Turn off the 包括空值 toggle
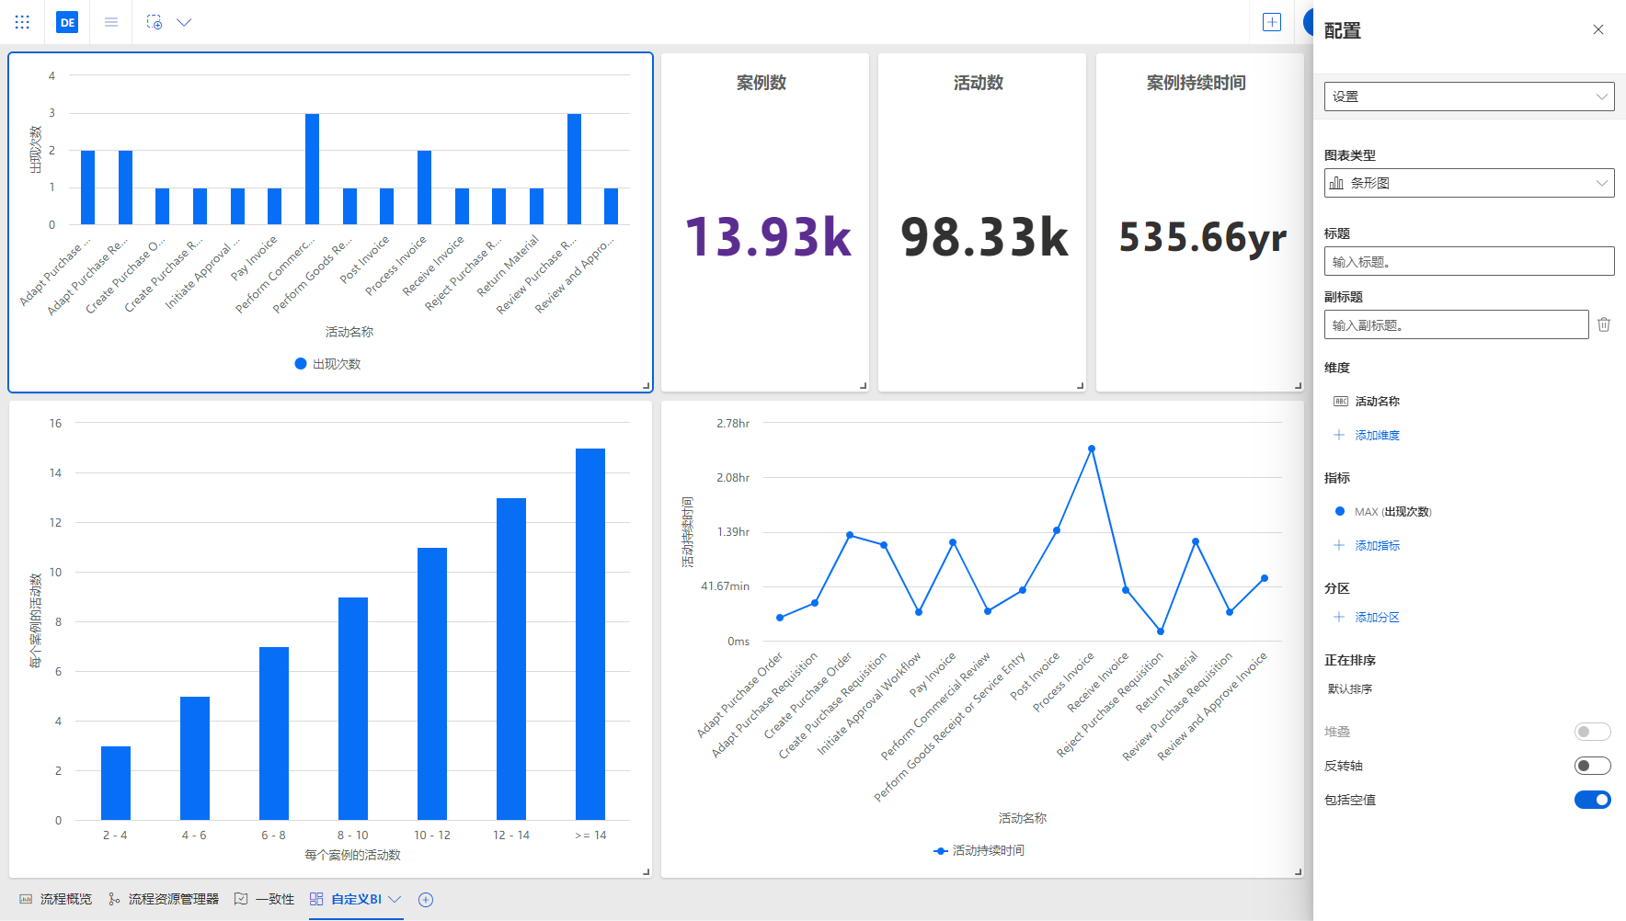 coord(1592,800)
